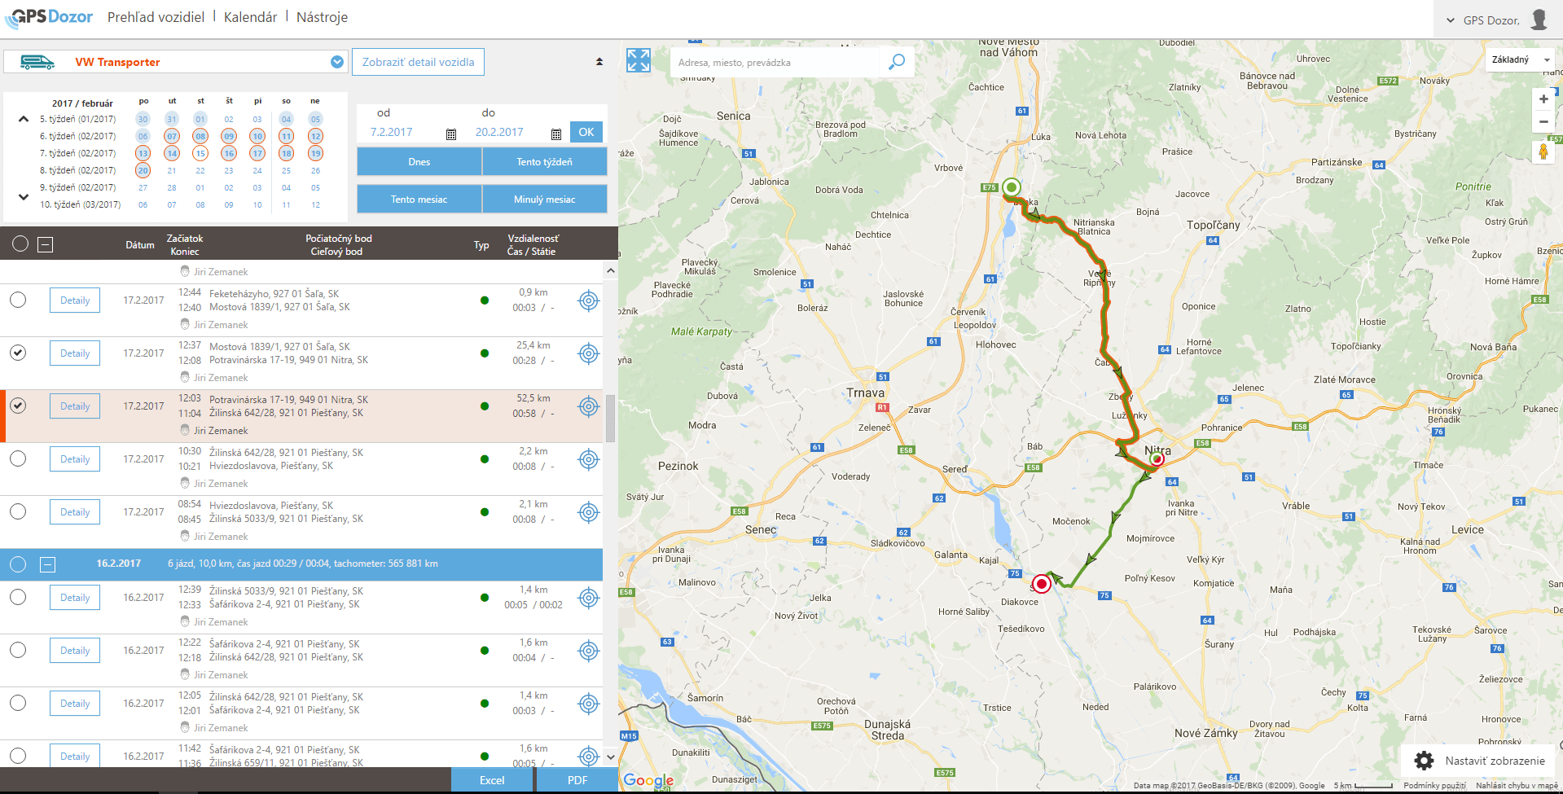This screenshot has height=794, width=1563.
Task: Zoom out the map with minus button
Action: 1543,122
